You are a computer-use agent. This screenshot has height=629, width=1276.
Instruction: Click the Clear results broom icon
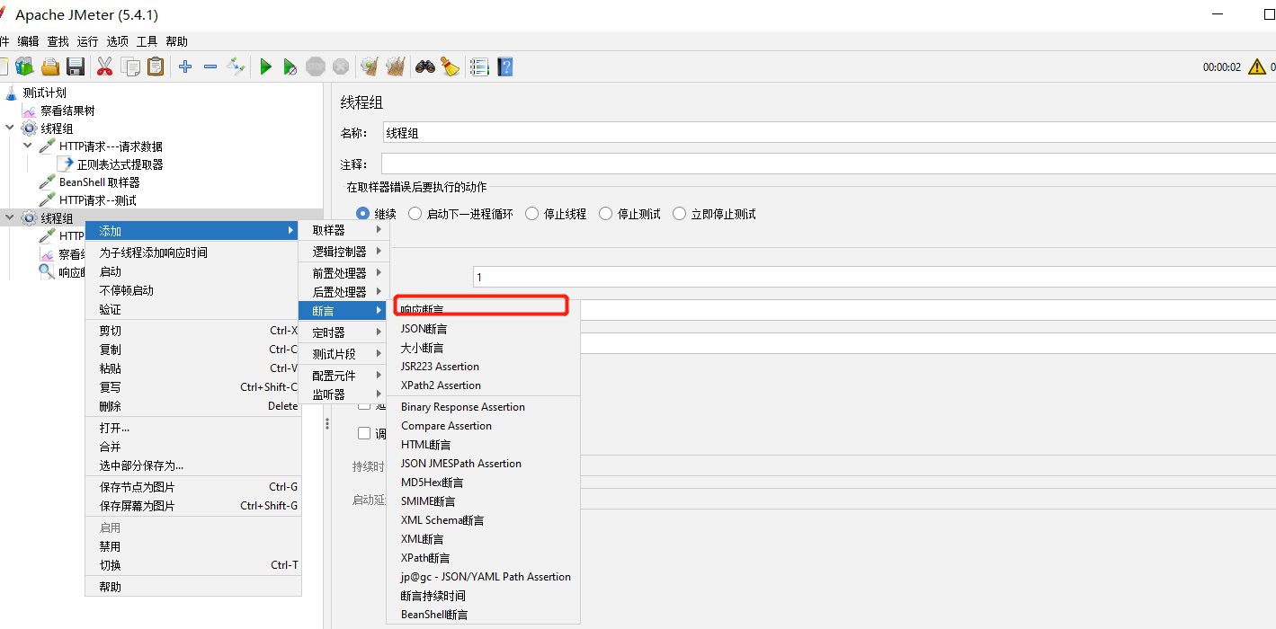click(369, 66)
